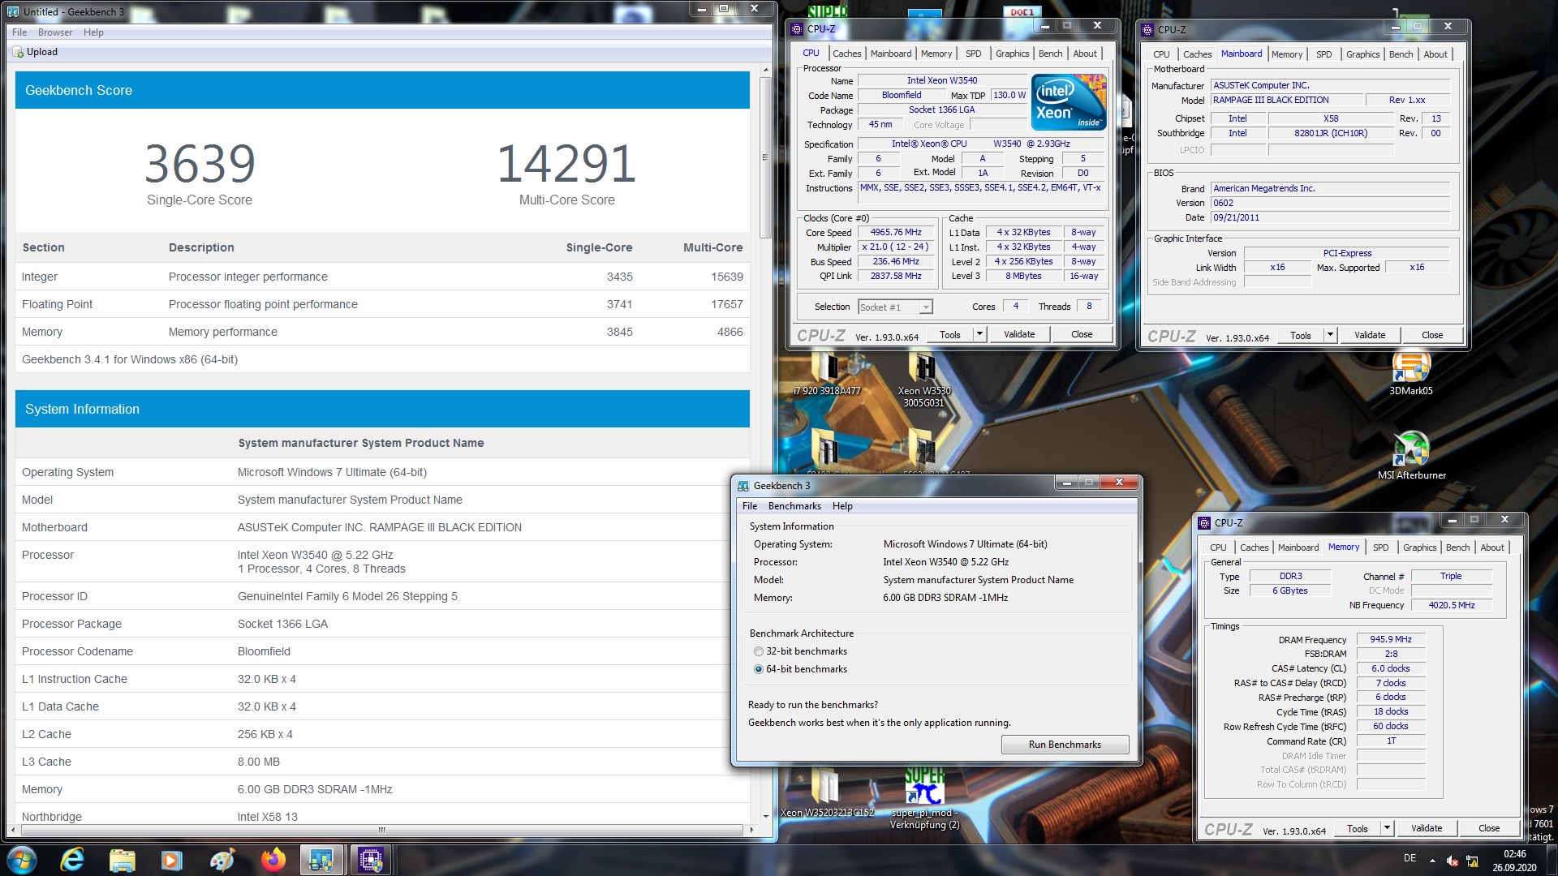This screenshot has height=876, width=1558.
Task: Click the Show desktop button
Action: 1552,860
